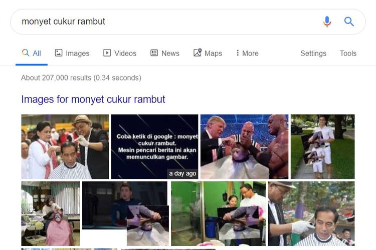Screen dimensions: 376x250
Task: Click the search box with query text
Action: pyautogui.click(x=168, y=21)
